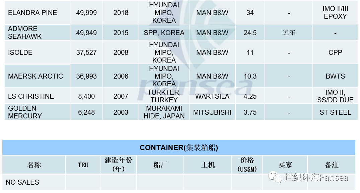Screen dimensions: 360x193
Task: Click the 备注 column header
Action: pos(332,165)
